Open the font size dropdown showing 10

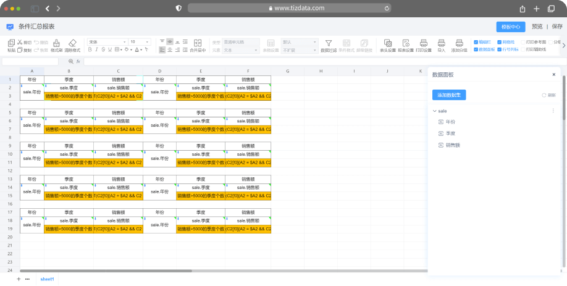[140, 41]
